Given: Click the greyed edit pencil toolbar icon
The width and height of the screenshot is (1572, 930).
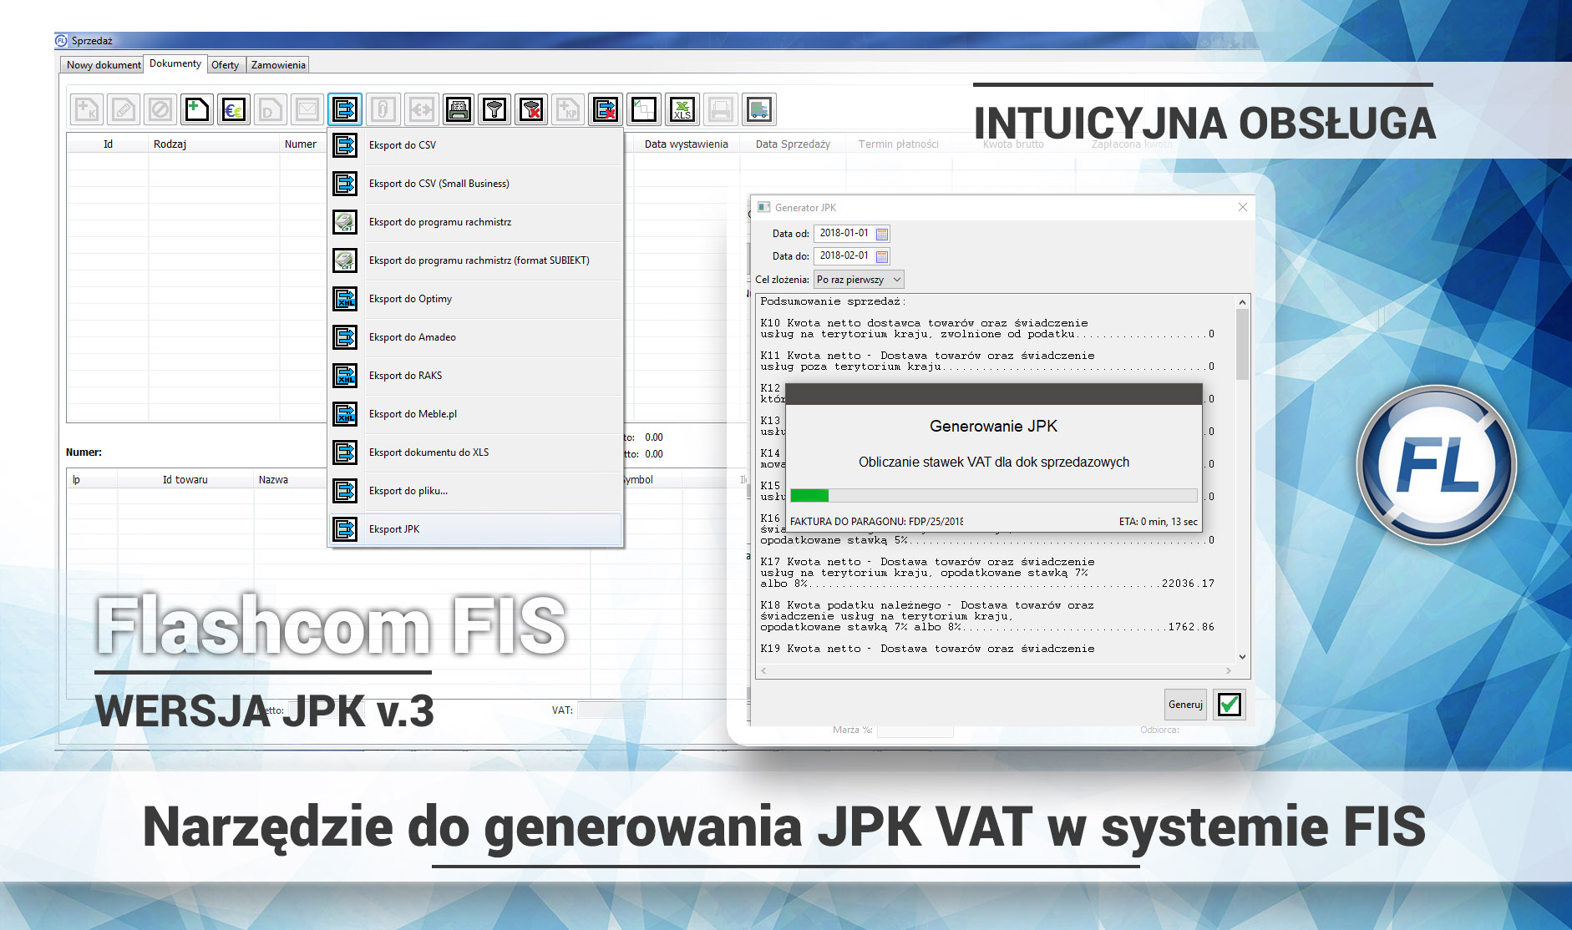Looking at the screenshot, I should [124, 109].
